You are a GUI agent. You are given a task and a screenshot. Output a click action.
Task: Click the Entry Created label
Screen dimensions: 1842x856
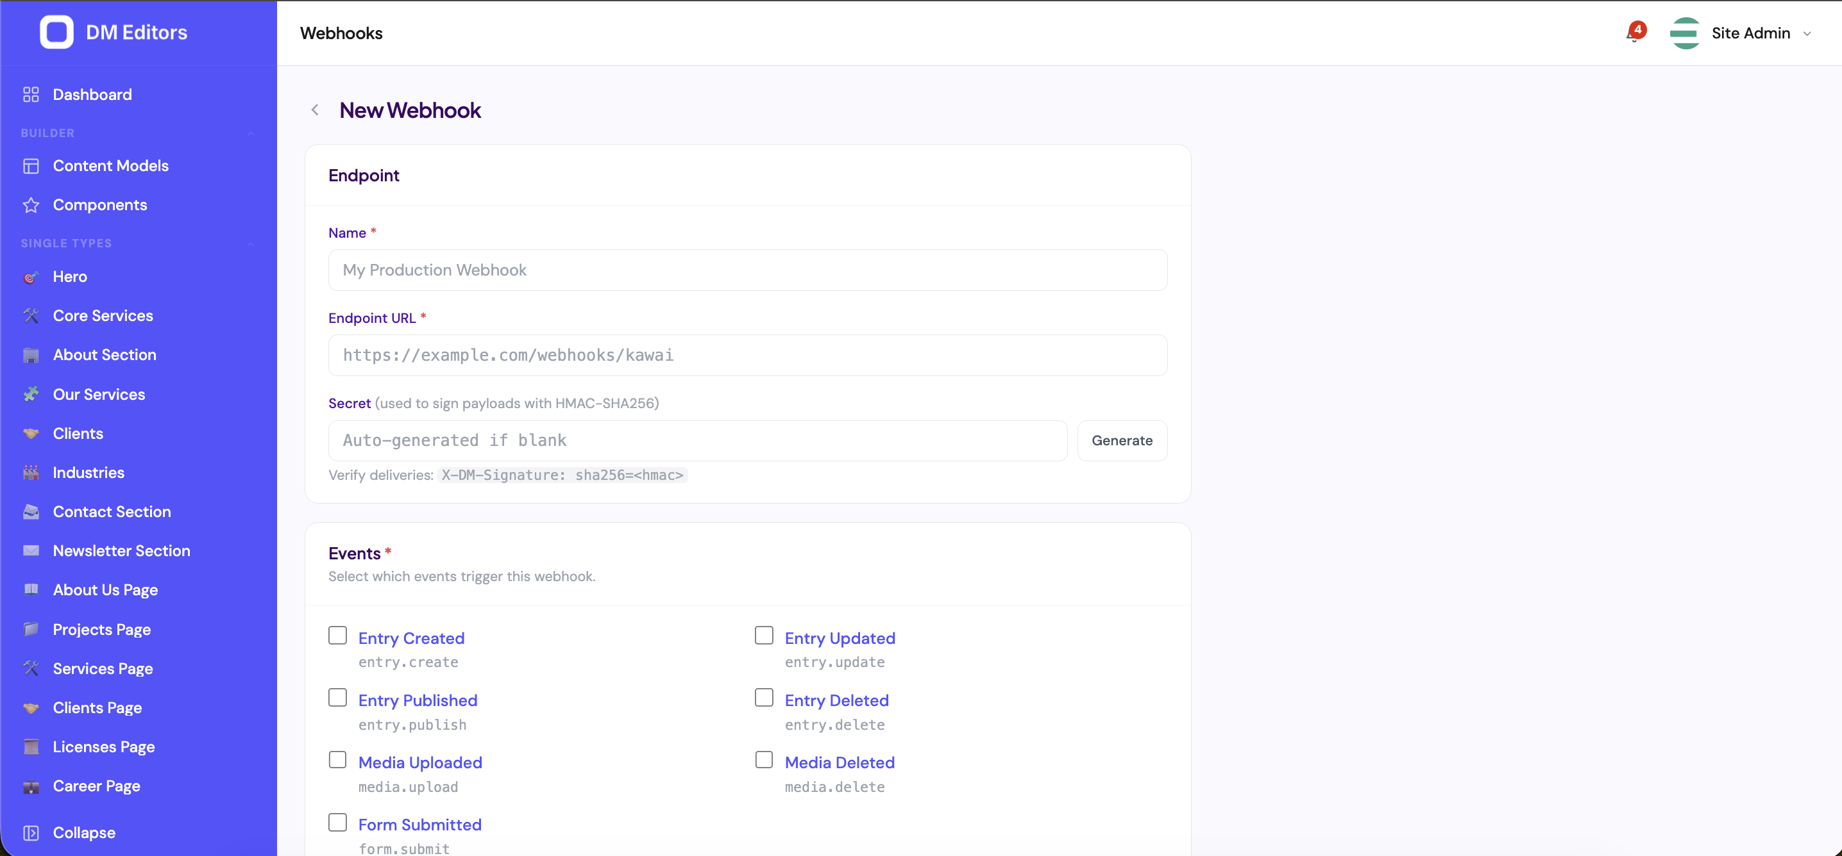coord(411,638)
